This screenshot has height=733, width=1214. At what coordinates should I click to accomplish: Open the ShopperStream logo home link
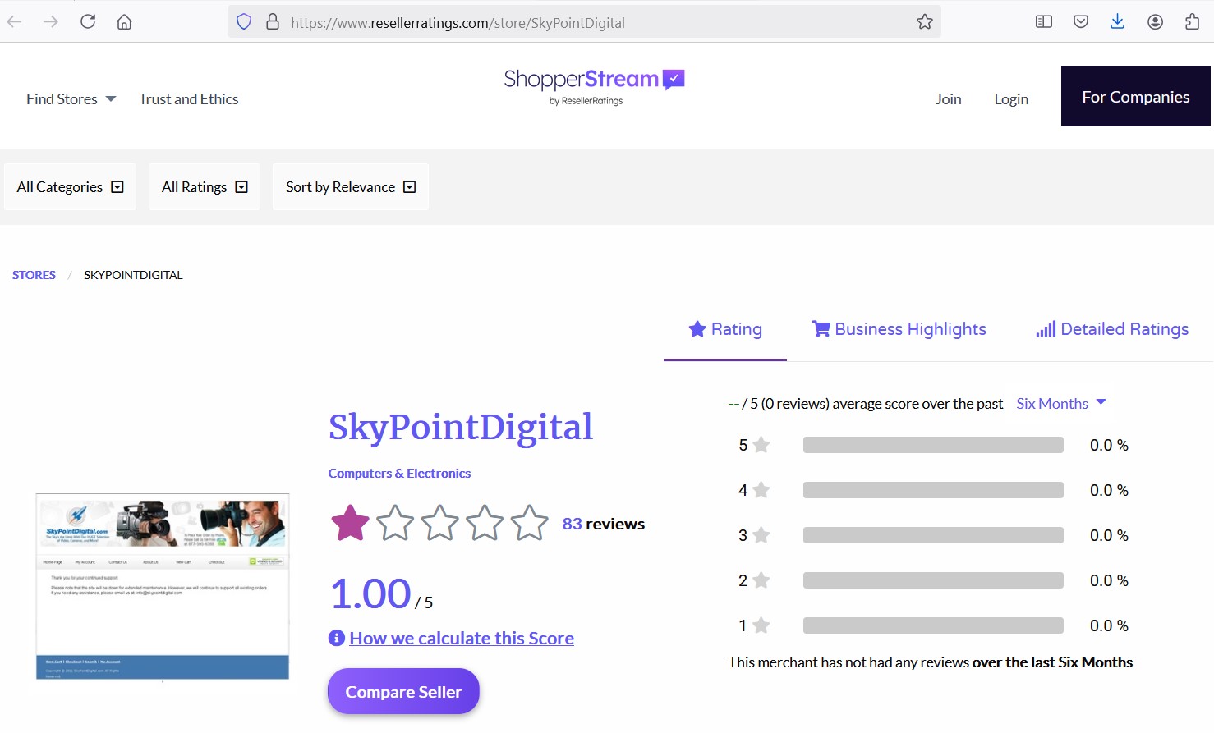594,86
